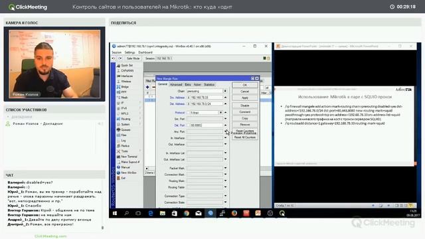Screen dimensions: 425x239
Task: Expand the Connection Mark field
Action: [x=225, y=174]
